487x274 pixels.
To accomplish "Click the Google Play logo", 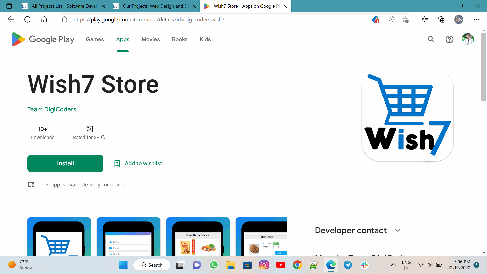I will pyautogui.click(x=43, y=39).
